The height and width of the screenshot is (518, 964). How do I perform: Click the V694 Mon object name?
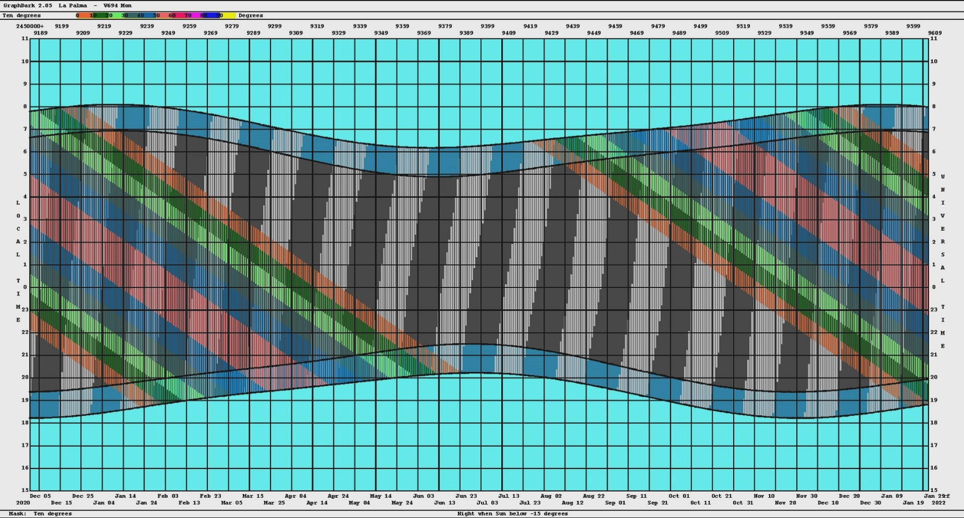(117, 5)
